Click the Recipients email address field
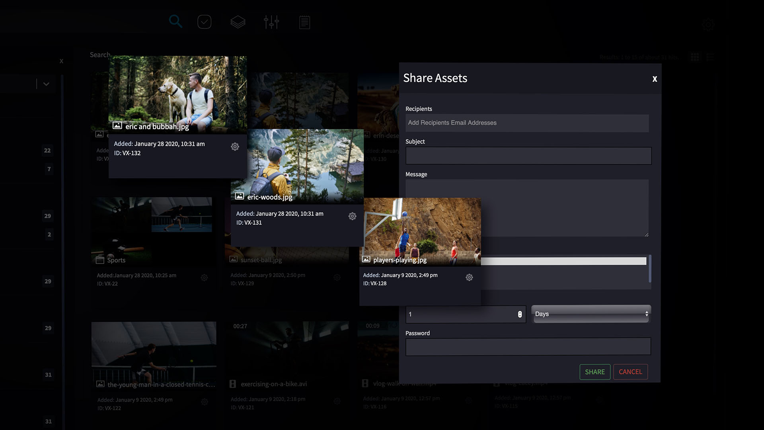764x430 pixels. tap(527, 123)
